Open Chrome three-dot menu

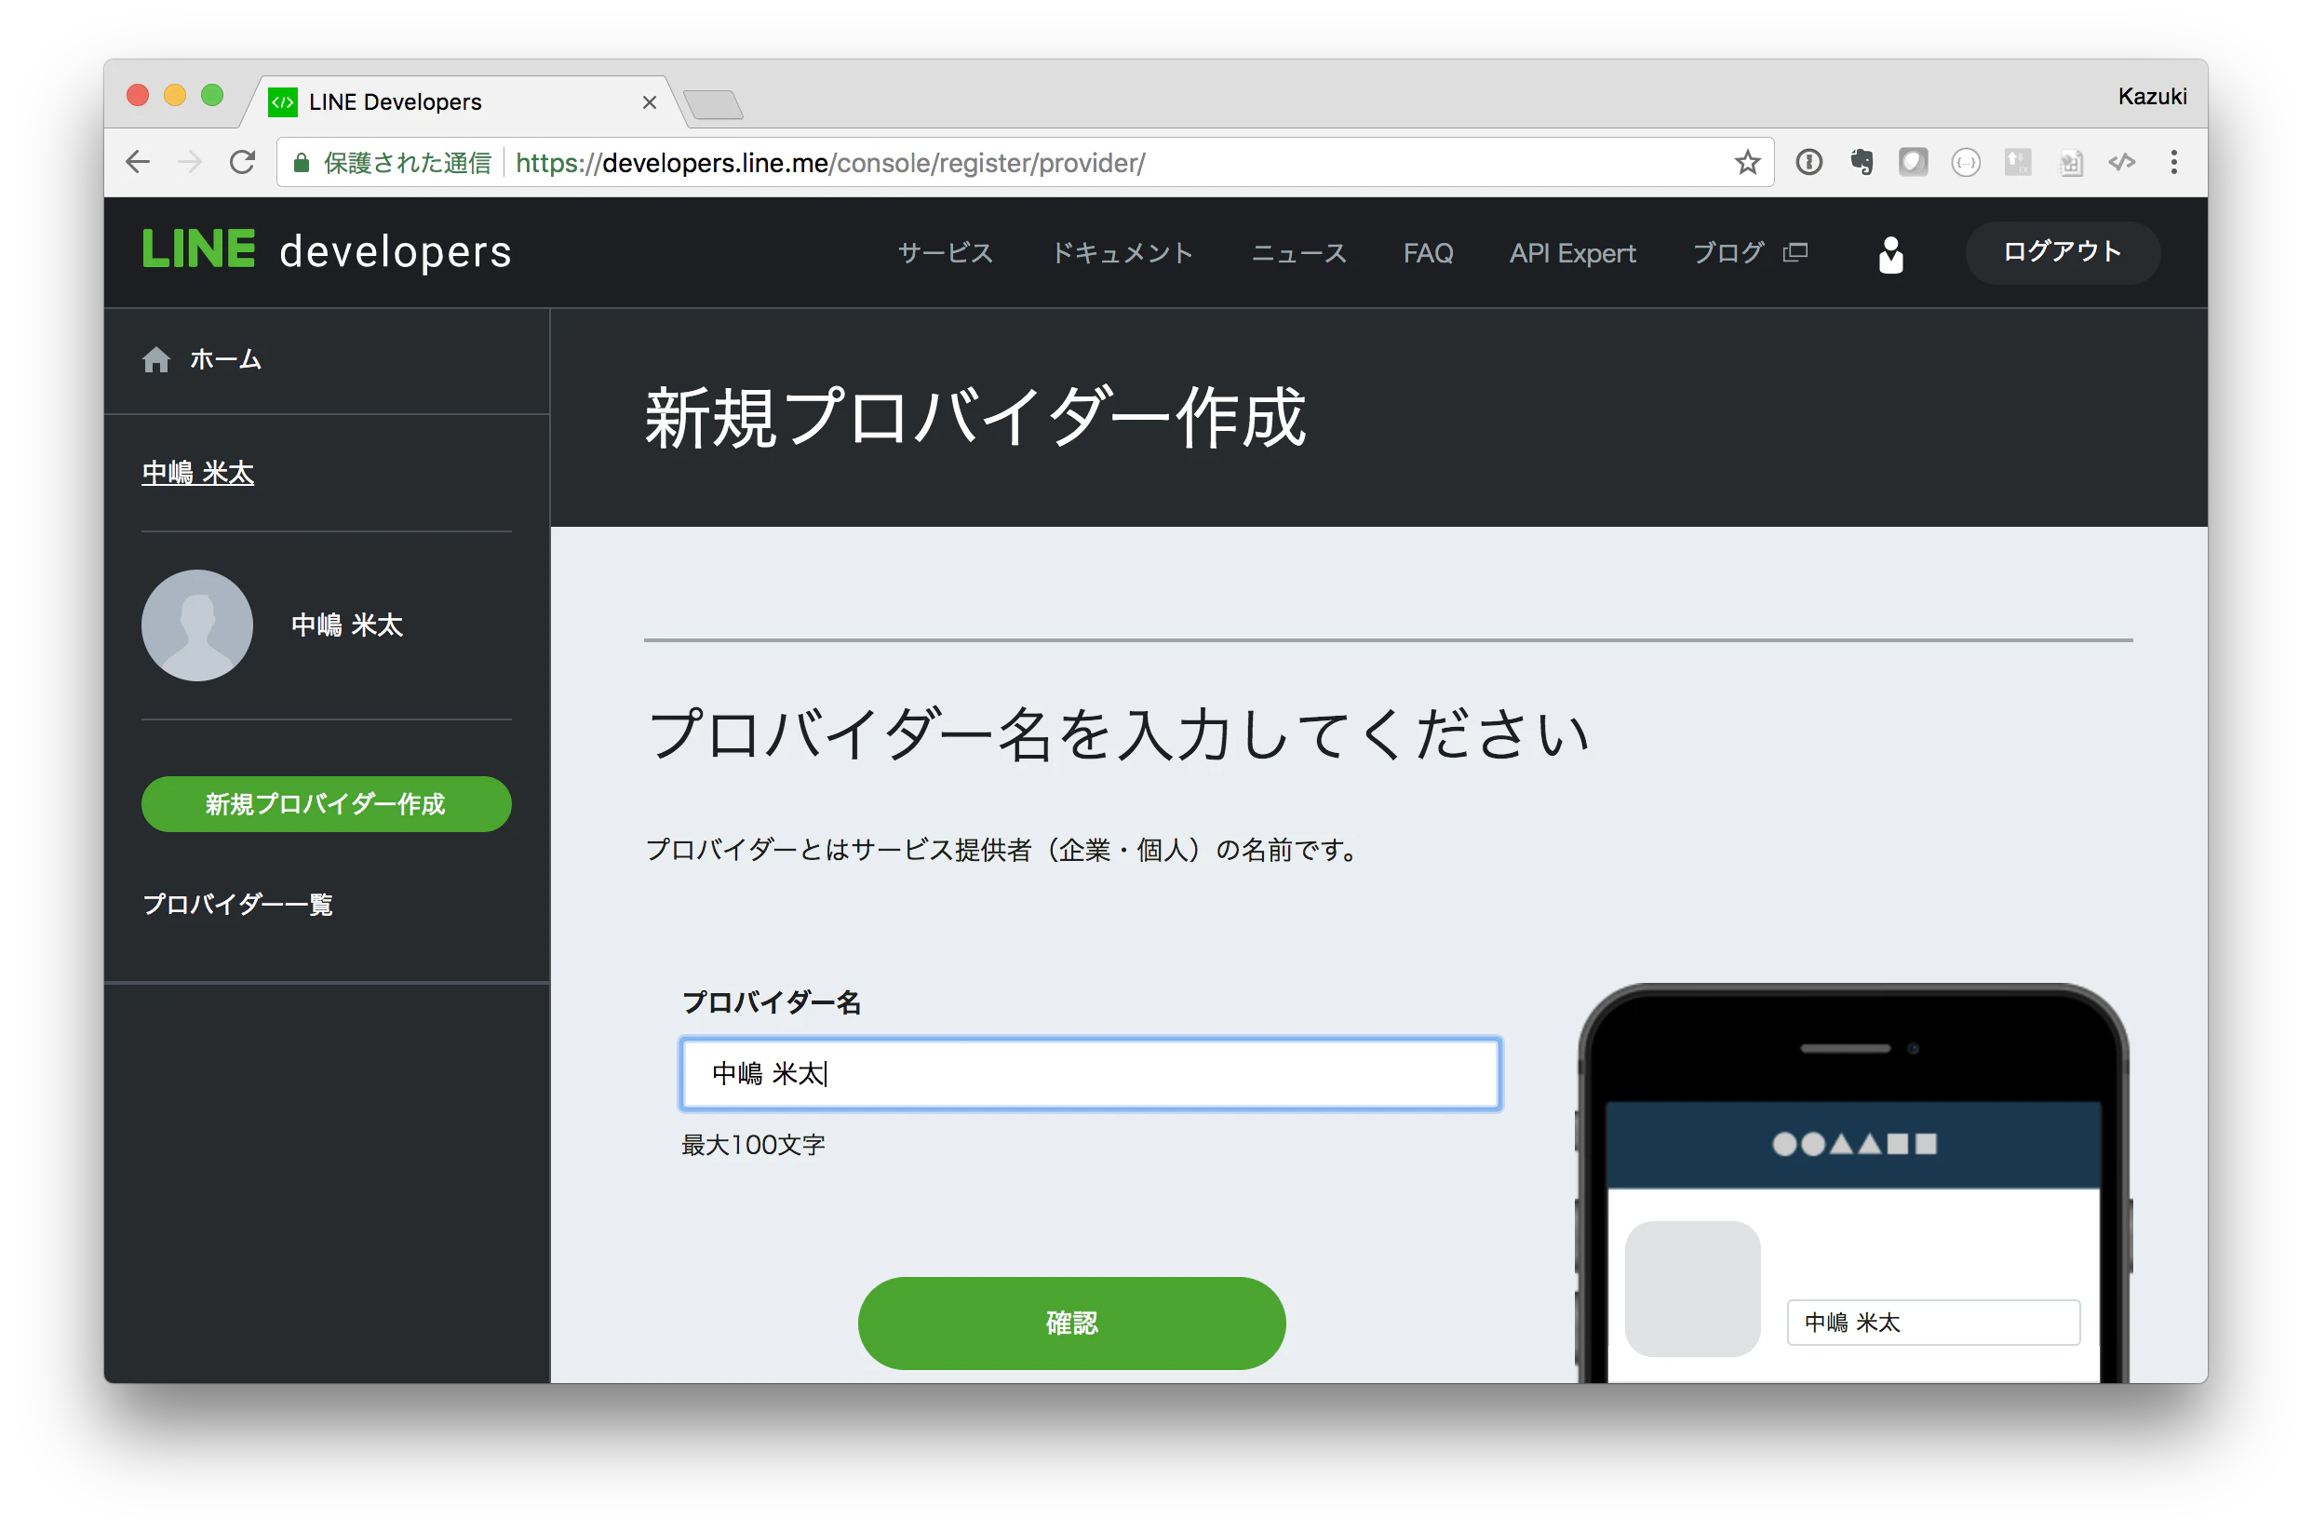(x=2173, y=162)
